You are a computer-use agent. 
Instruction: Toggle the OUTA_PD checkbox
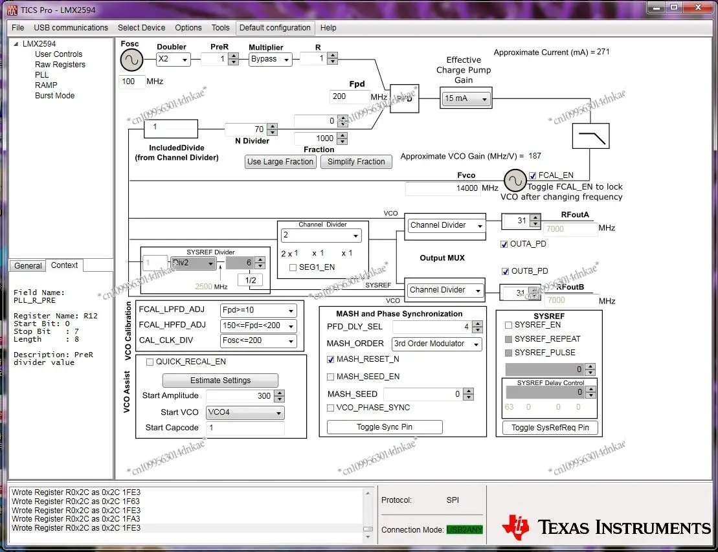[504, 244]
